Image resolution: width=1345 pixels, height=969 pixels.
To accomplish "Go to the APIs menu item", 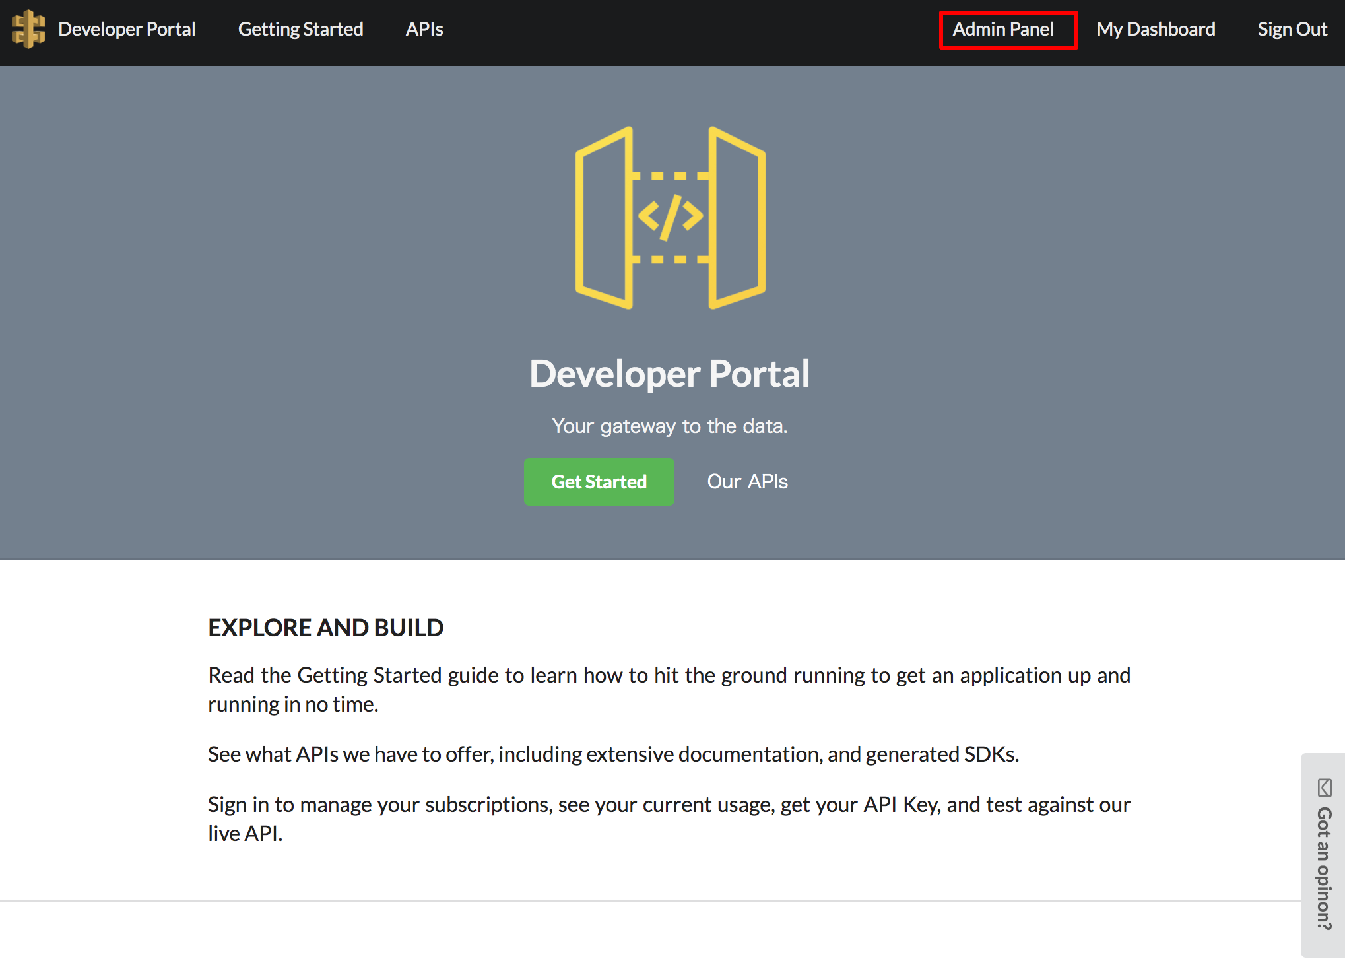I will tap(424, 29).
